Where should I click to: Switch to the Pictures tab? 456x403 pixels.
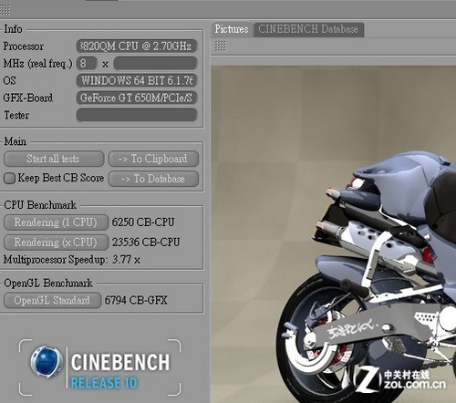coord(232,29)
